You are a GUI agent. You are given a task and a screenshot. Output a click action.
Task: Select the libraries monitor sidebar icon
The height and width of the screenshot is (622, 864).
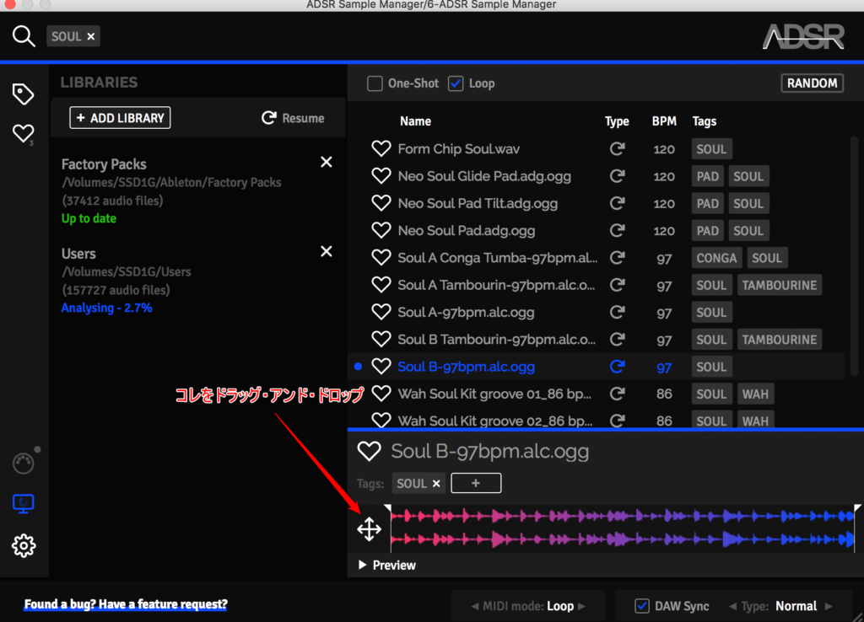click(x=24, y=504)
